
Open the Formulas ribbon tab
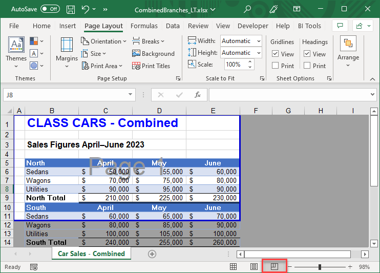point(144,26)
